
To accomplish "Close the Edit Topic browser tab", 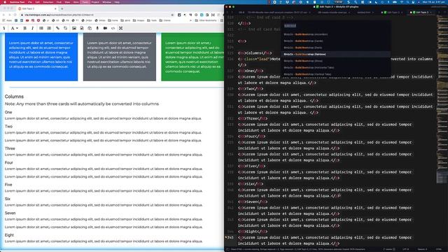I will pyautogui.click(x=55, y=9).
